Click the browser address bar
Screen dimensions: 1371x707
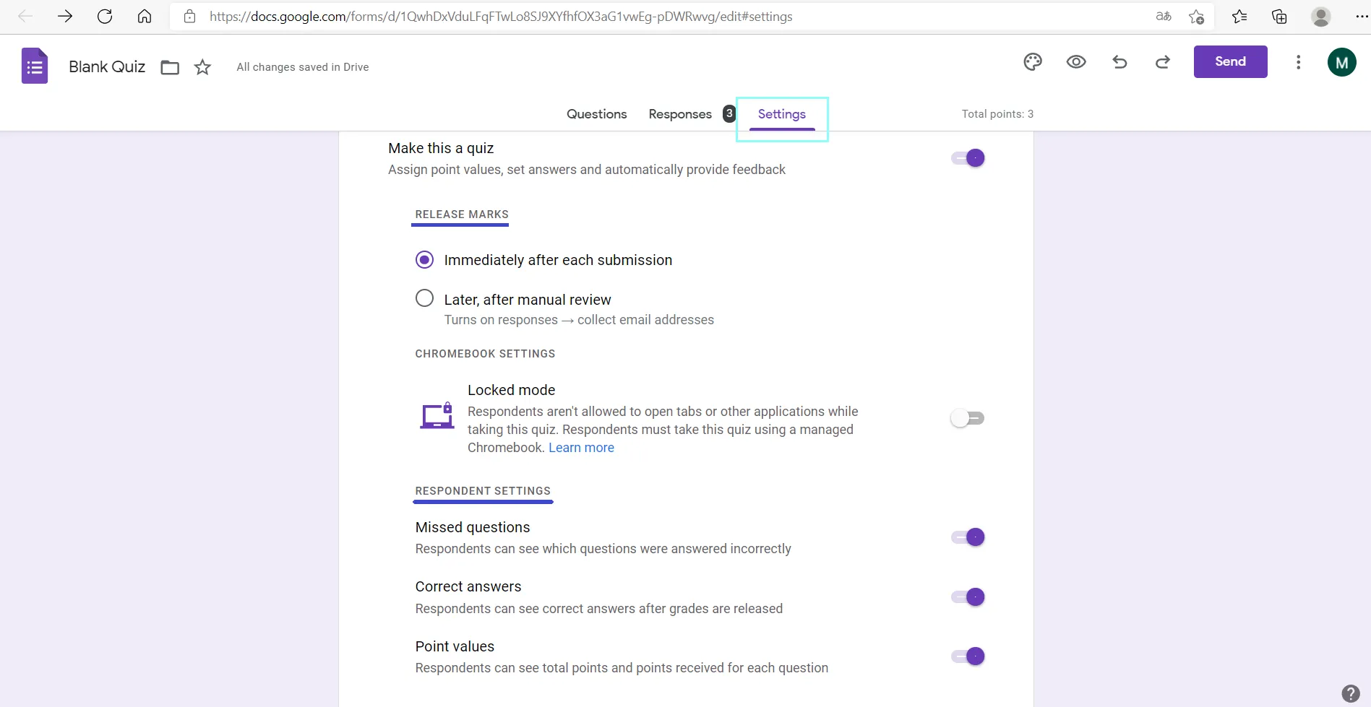coord(650,17)
